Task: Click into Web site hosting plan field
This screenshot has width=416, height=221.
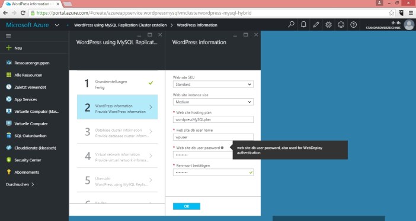Action: [x=213, y=119]
